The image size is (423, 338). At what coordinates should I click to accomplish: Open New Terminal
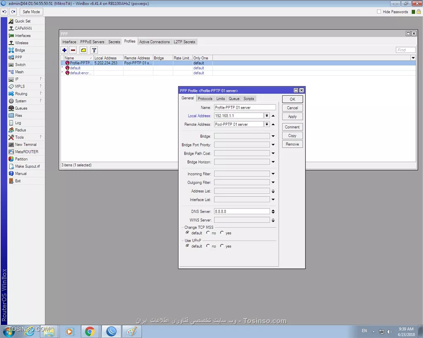(26, 144)
